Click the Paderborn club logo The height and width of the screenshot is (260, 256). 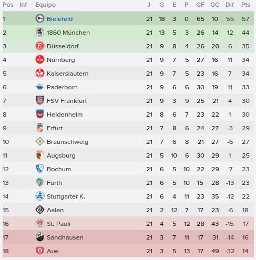coord(40,87)
